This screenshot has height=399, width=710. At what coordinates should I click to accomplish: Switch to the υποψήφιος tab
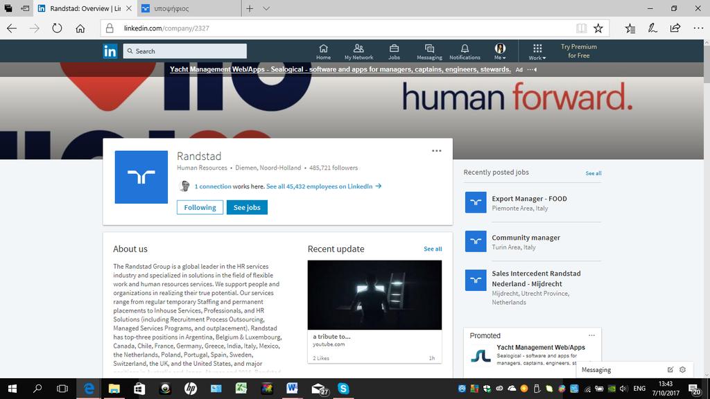point(189,8)
